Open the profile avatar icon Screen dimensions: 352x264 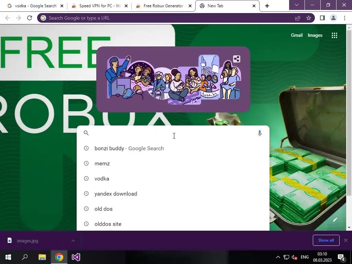pos(333,18)
